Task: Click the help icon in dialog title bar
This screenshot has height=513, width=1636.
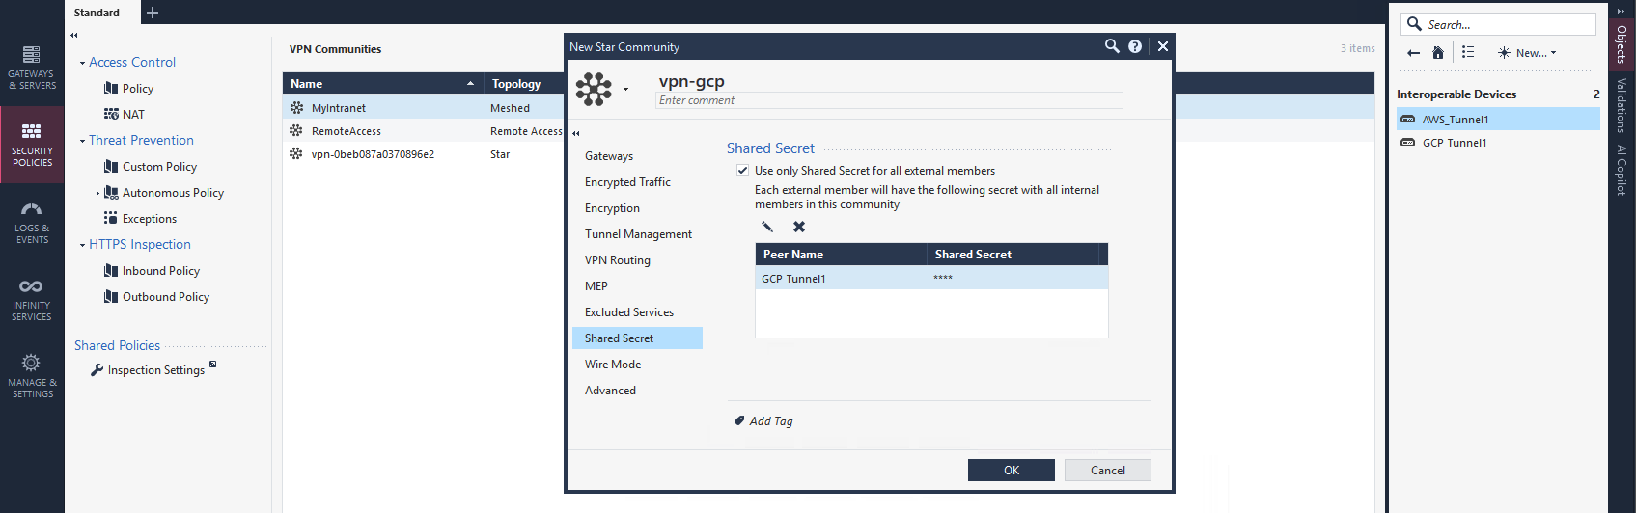Action: click(x=1135, y=46)
